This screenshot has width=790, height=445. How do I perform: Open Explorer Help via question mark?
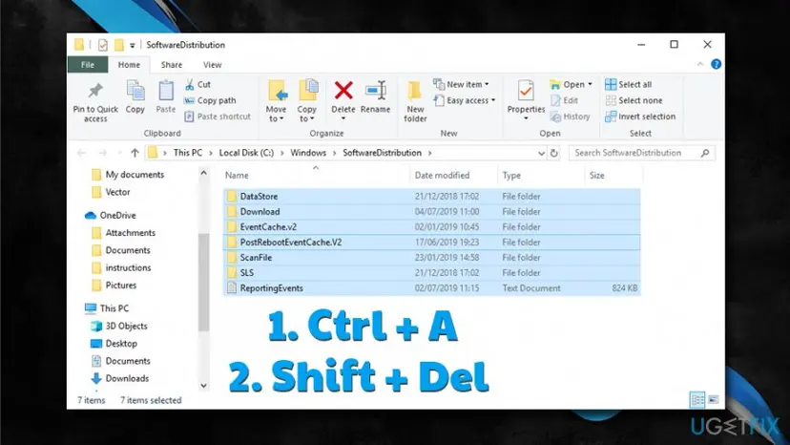coord(716,64)
